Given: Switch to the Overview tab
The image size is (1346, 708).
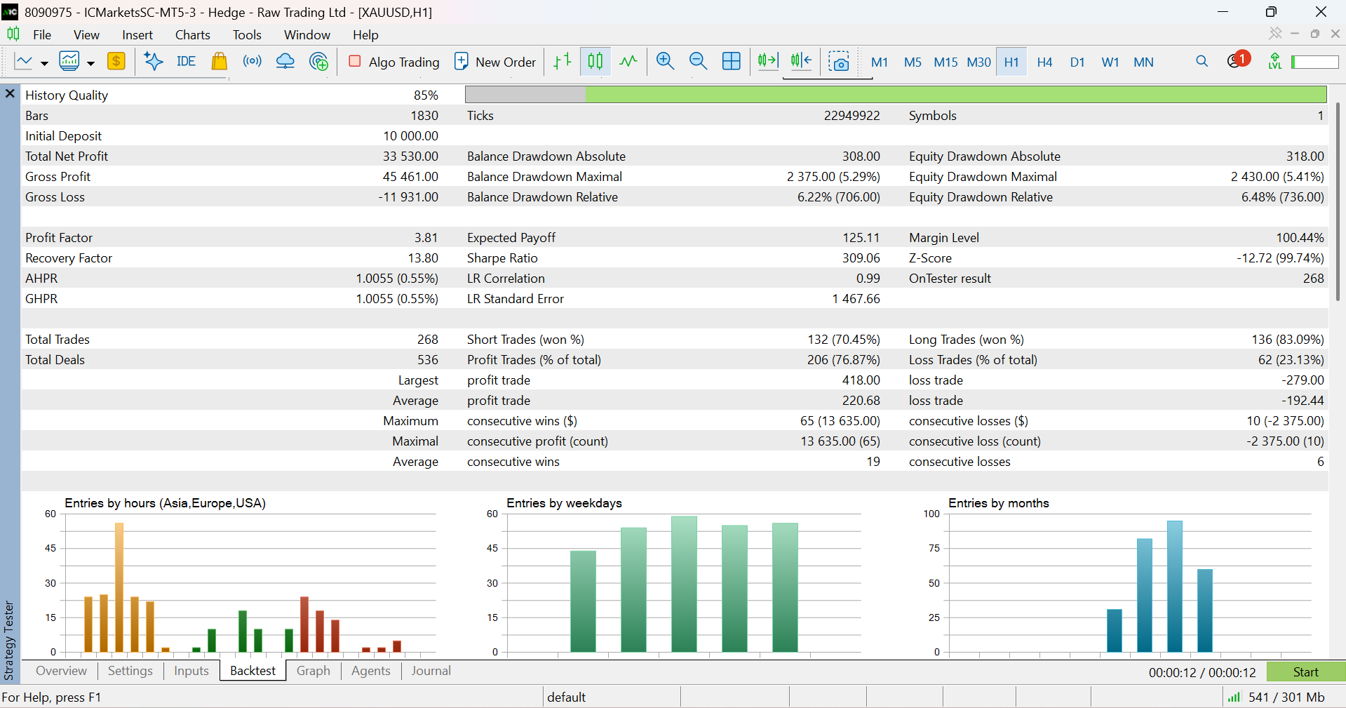Looking at the screenshot, I should click(x=61, y=671).
